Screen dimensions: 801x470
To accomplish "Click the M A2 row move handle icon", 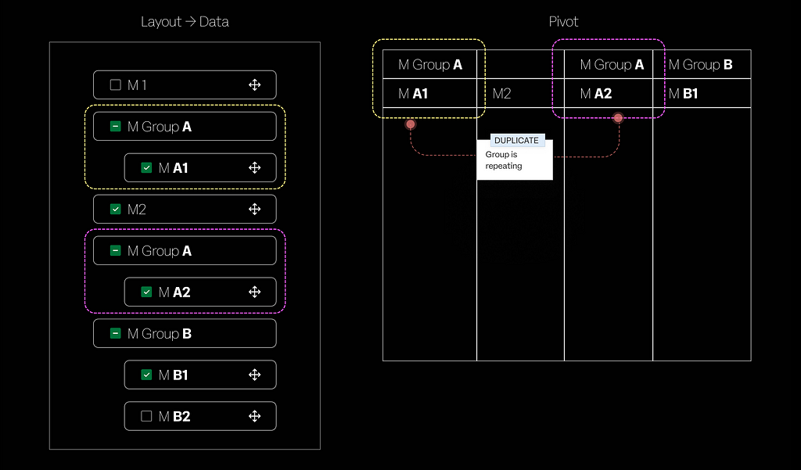I will tap(254, 292).
